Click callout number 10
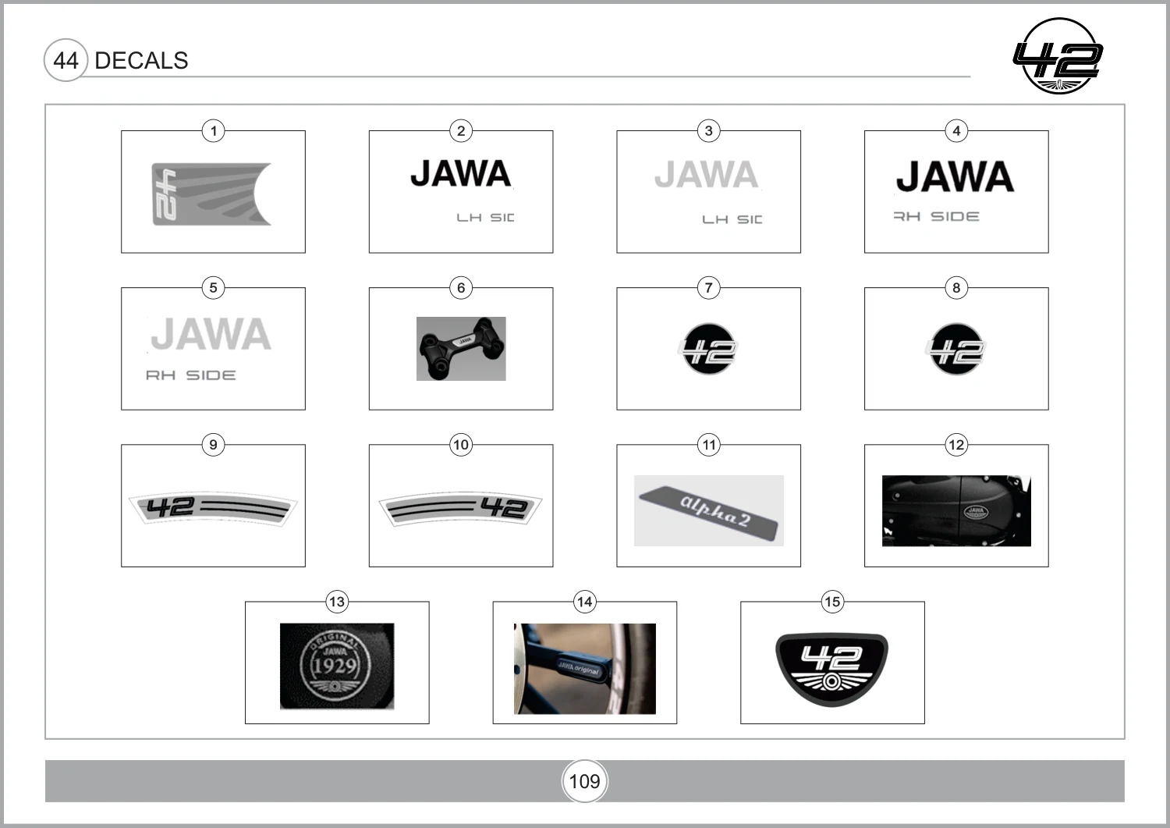 pos(461,445)
